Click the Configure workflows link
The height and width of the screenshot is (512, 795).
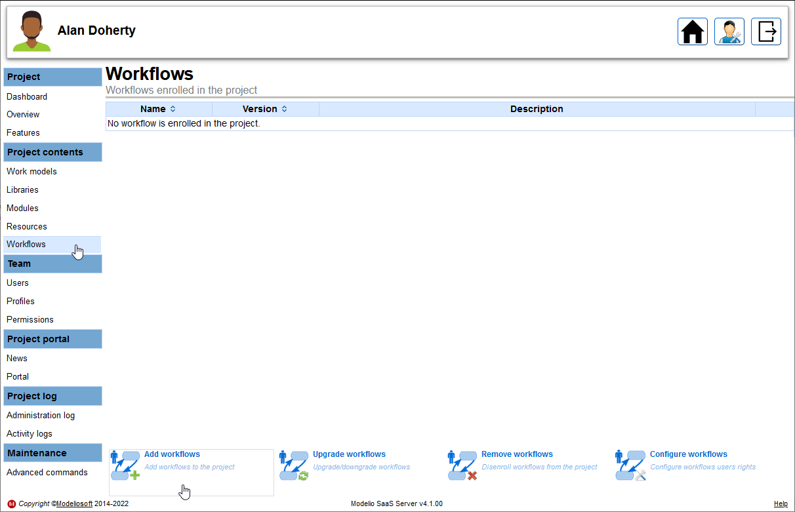click(x=689, y=454)
